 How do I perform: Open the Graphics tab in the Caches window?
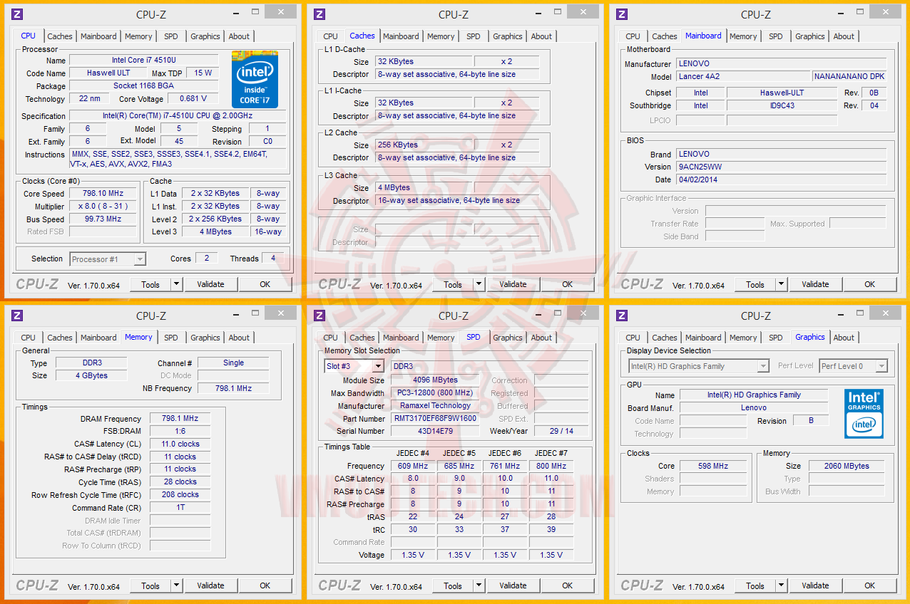pyautogui.click(x=508, y=36)
